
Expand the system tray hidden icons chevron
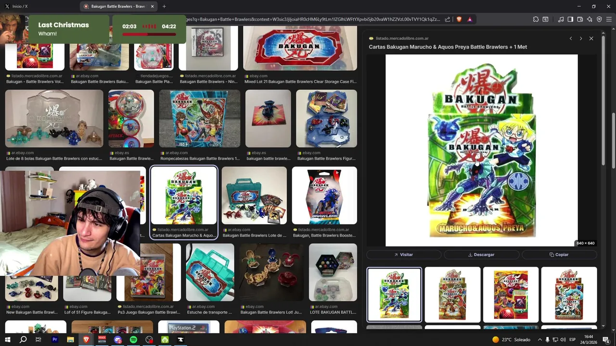click(x=539, y=340)
